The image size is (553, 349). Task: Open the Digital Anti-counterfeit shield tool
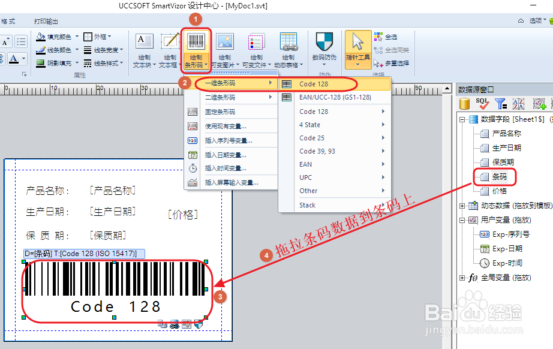(x=324, y=41)
